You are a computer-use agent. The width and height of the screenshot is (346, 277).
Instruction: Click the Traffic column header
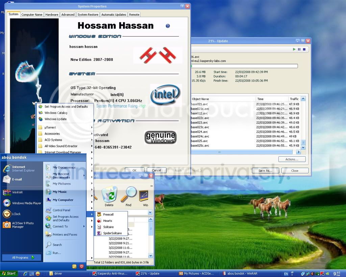[294, 99]
